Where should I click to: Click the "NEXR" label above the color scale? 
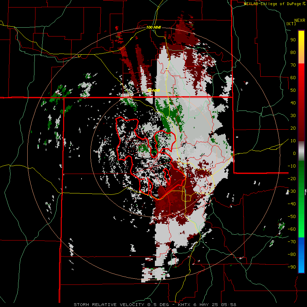(300, 20)
